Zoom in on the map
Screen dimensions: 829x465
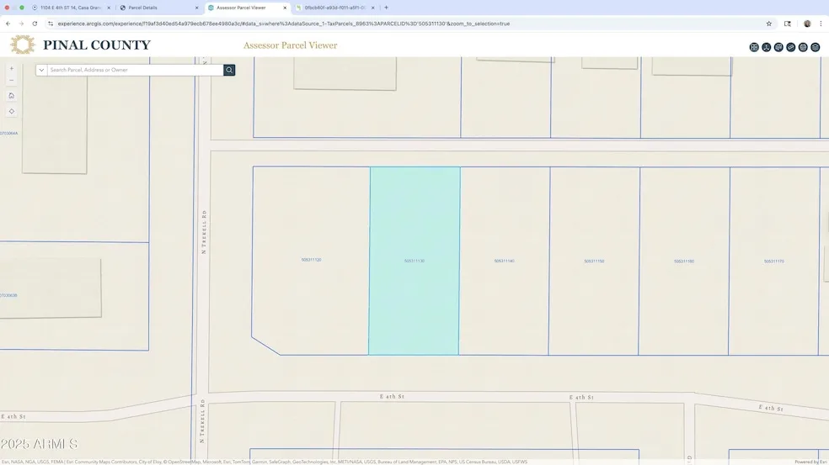click(11, 69)
